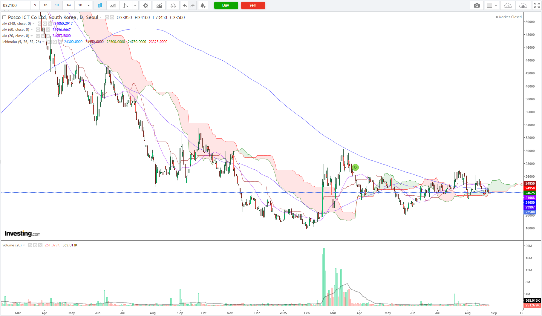Expand Volume (20) legend dropdown arrow
This screenshot has height=316, width=542.
pos(24,245)
